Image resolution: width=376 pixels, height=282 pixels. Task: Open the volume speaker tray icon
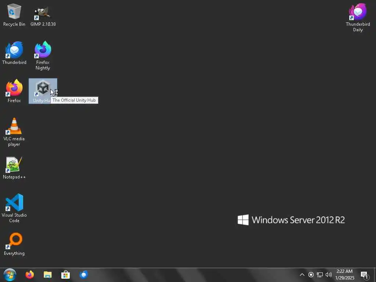[329, 275]
